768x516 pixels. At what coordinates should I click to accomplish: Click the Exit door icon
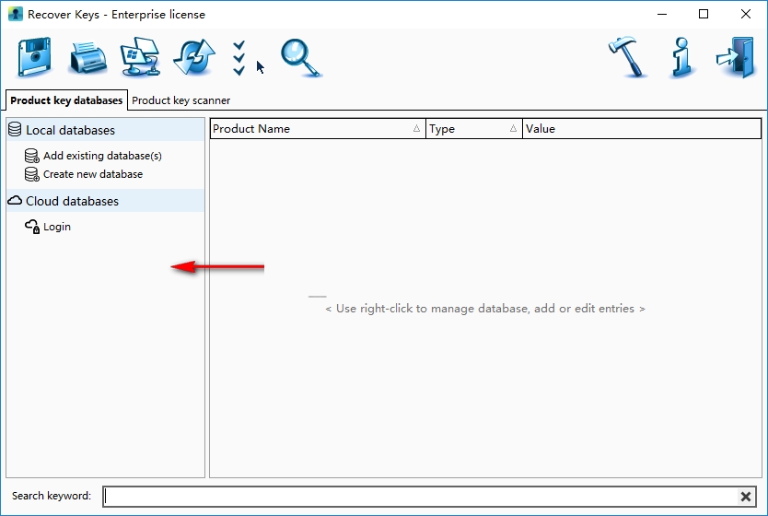tap(735, 57)
